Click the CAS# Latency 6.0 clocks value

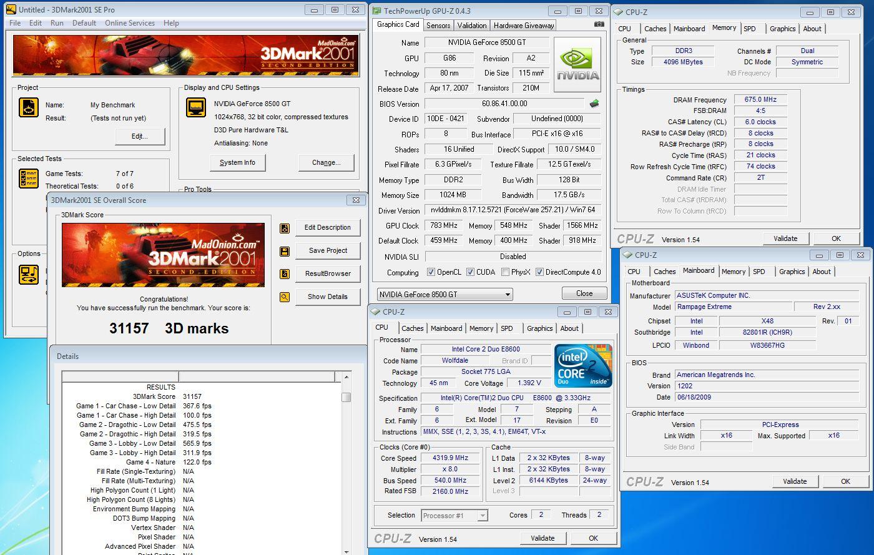pyautogui.click(x=760, y=122)
